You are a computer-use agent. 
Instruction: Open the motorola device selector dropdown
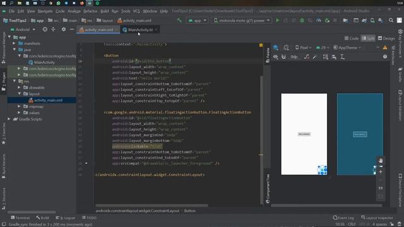(x=242, y=20)
